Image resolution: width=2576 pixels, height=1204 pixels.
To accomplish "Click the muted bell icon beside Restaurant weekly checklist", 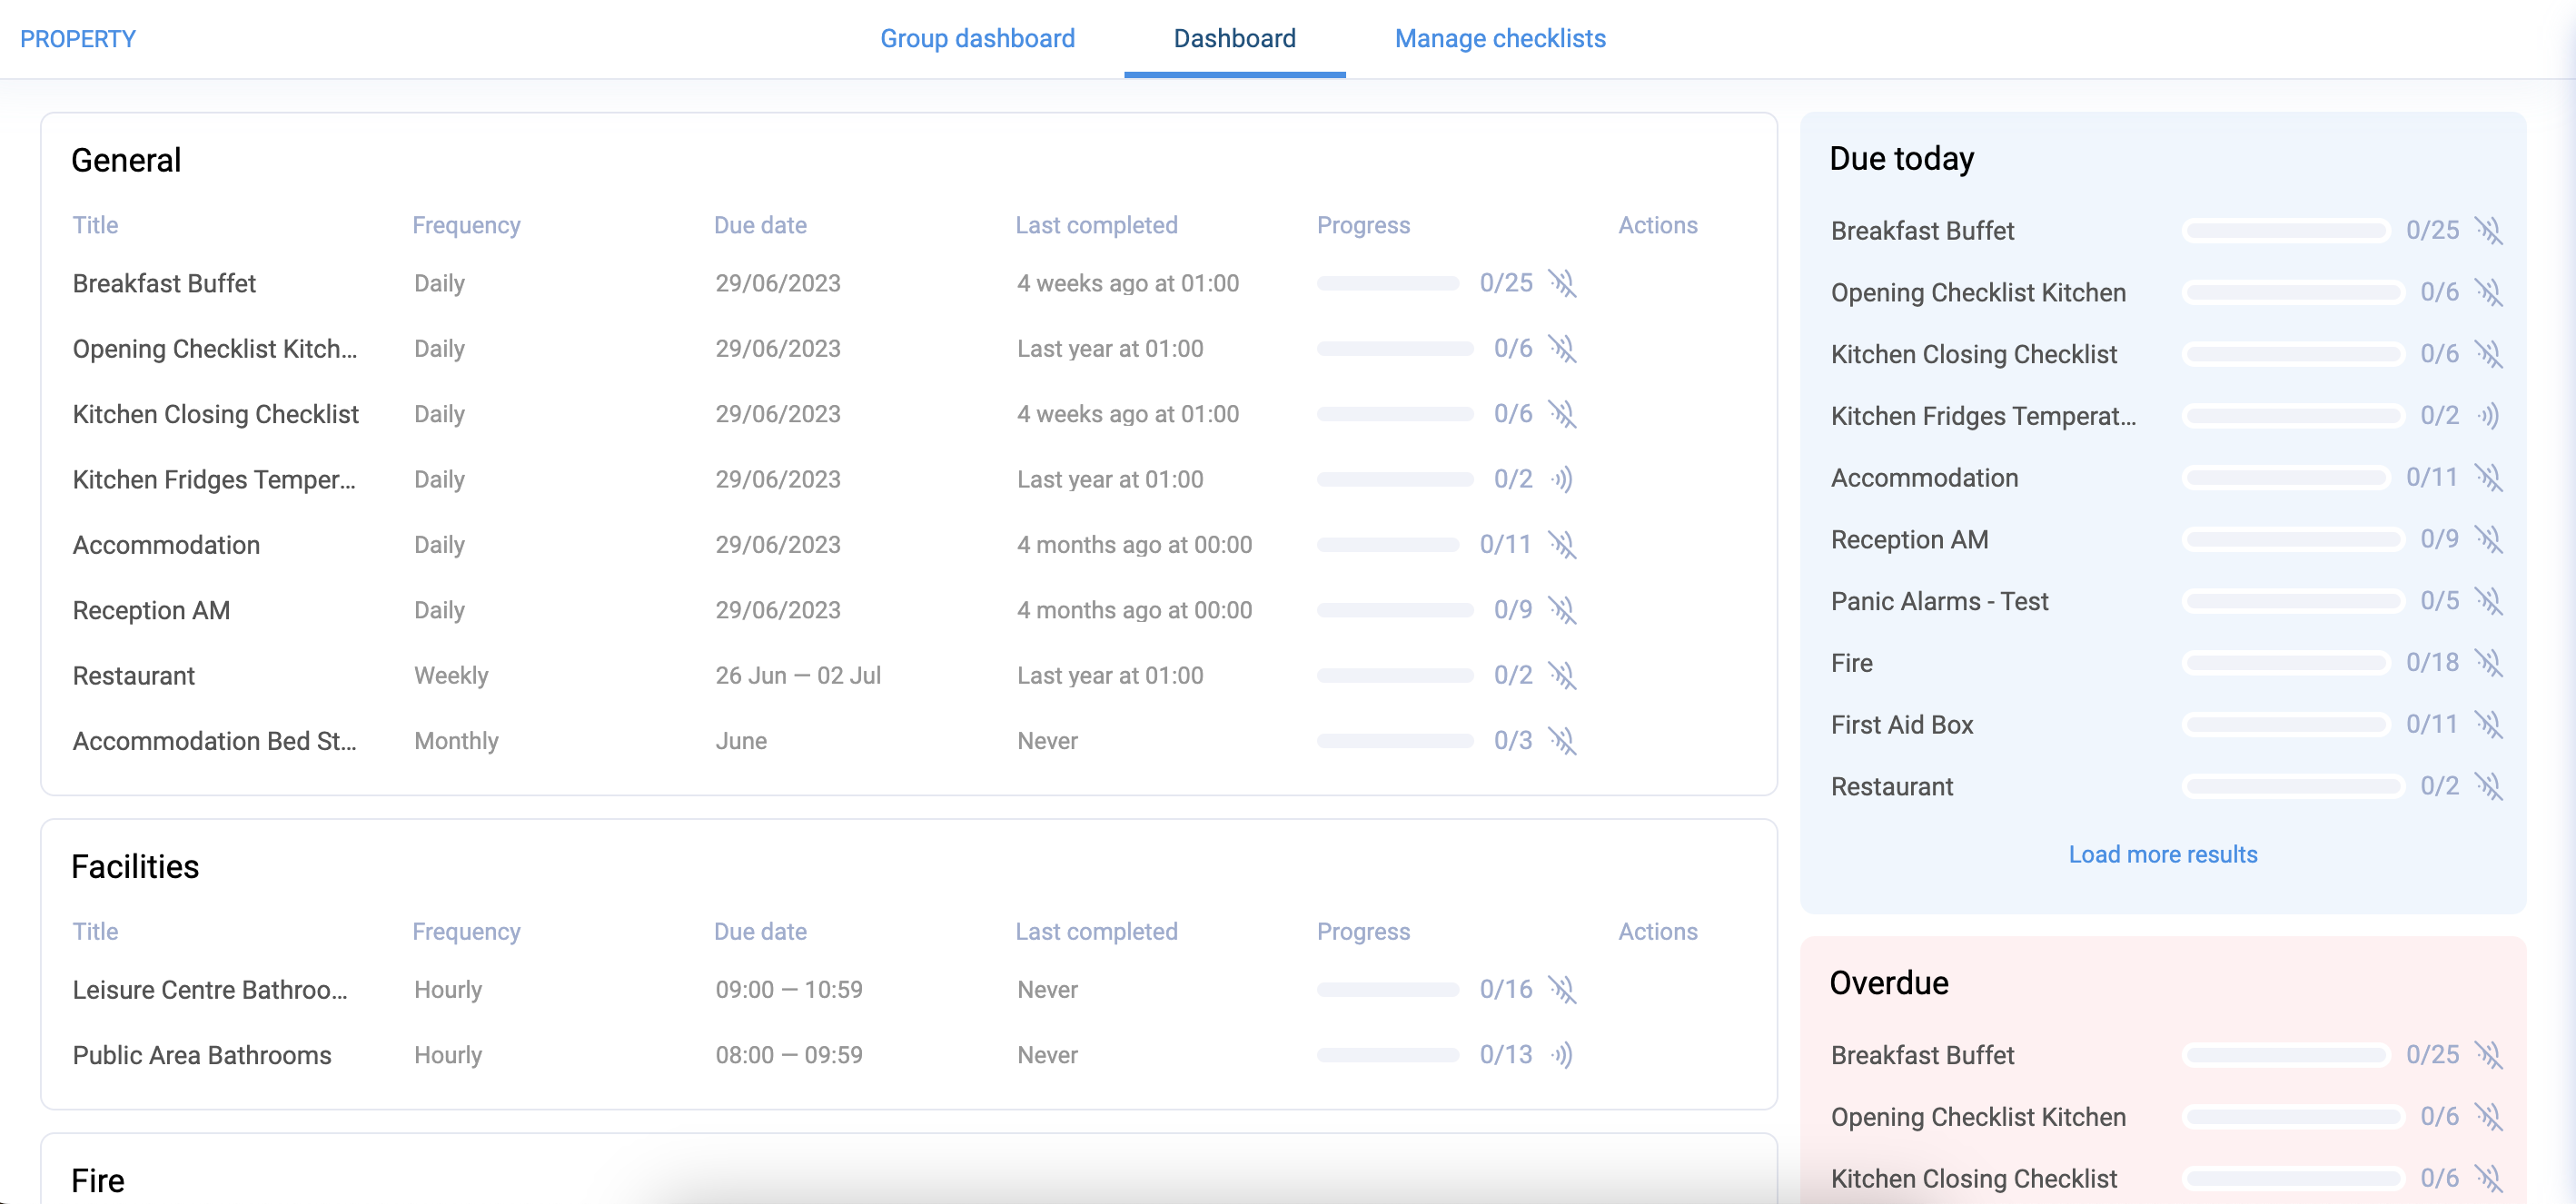I will click(1565, 675).
